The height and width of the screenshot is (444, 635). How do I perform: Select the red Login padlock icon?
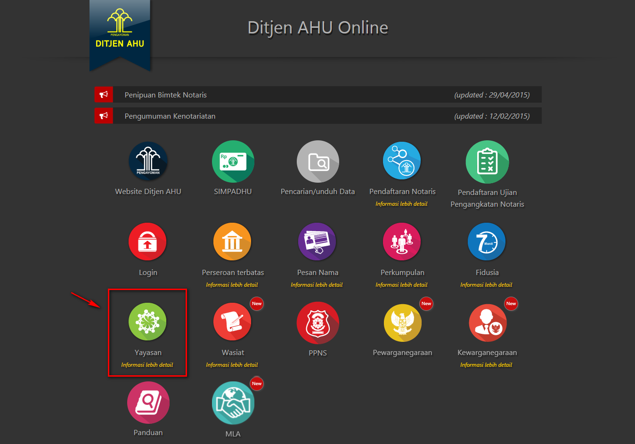tap(147, 242)
